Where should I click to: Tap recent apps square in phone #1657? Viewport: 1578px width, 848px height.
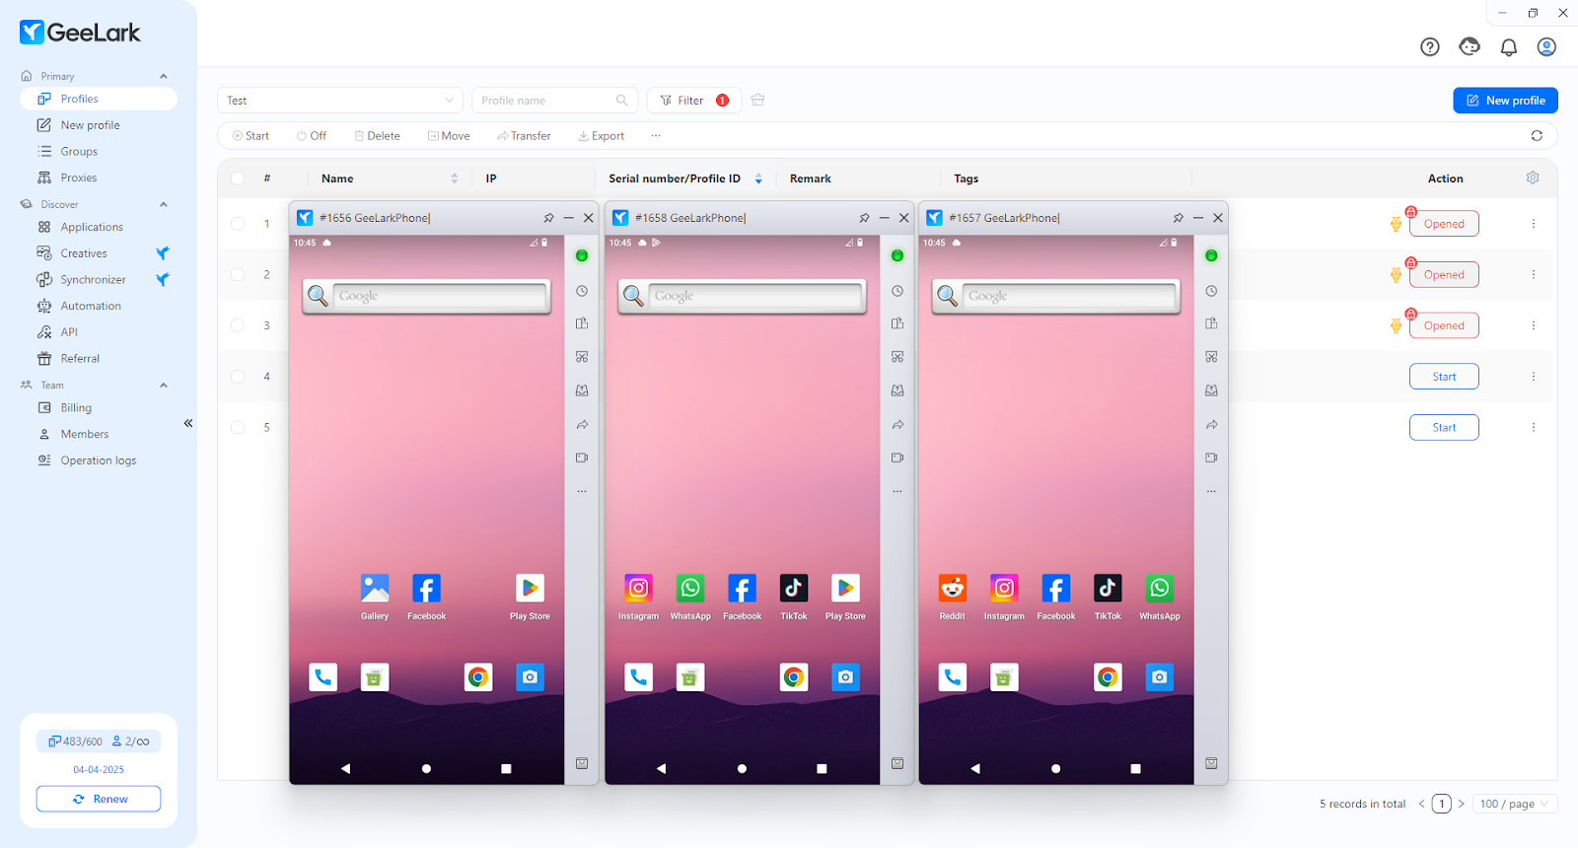point(1135,768)
